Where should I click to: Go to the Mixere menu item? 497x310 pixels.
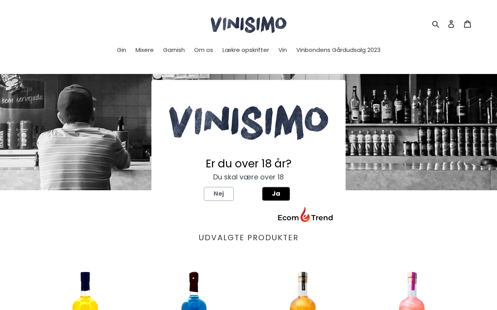pos(144,50)
